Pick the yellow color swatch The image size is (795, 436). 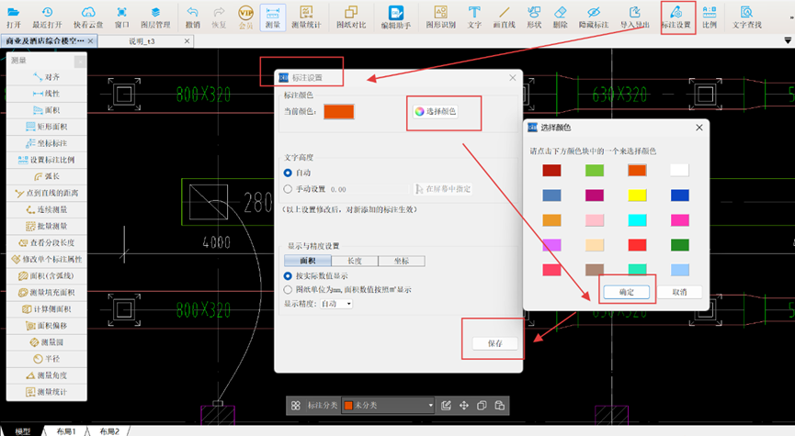(639, 196)
